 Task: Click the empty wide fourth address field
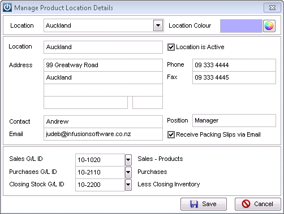pos(85,103)
